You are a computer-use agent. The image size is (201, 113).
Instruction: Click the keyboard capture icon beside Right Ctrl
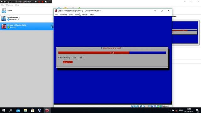[160, 106]
